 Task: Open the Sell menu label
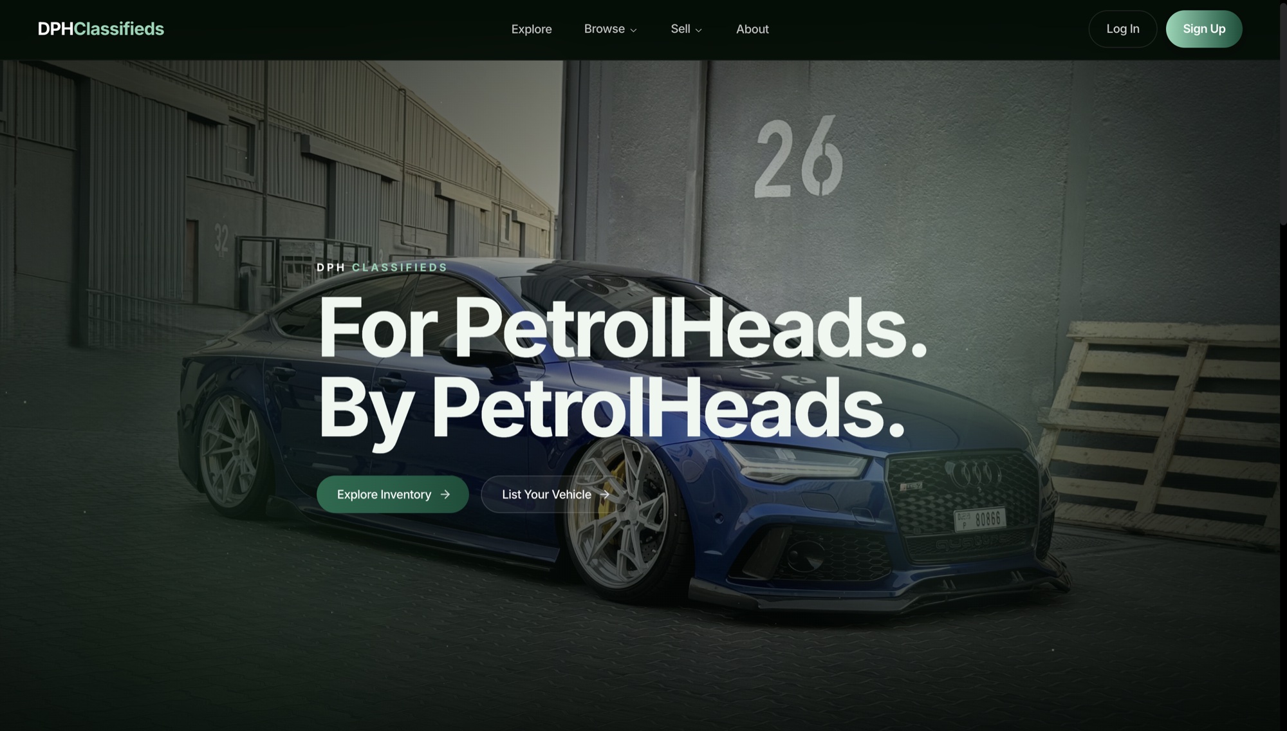click(x=680, y=29)
